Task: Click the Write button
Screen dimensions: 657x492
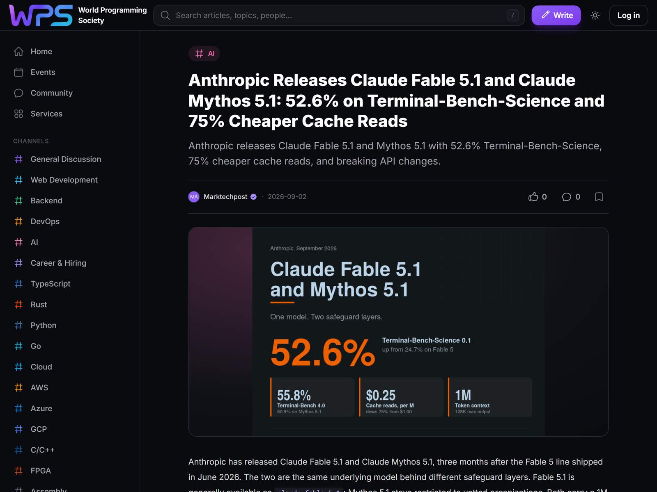Action: coord(556,15)
